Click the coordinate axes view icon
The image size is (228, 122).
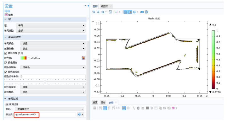point(116,12)
